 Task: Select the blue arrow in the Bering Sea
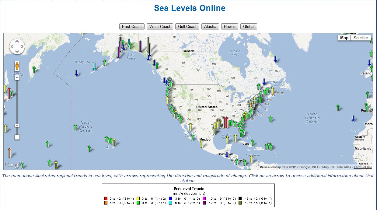77,73
